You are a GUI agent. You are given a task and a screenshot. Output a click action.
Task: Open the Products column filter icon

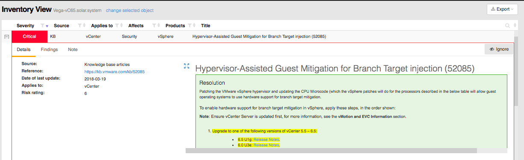pyautogui.click(x=189, y=26)
